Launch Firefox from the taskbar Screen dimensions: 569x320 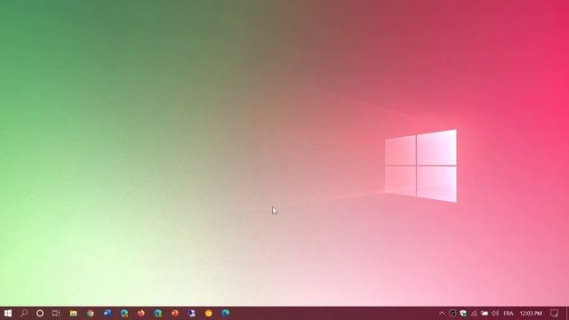[141, 313]
